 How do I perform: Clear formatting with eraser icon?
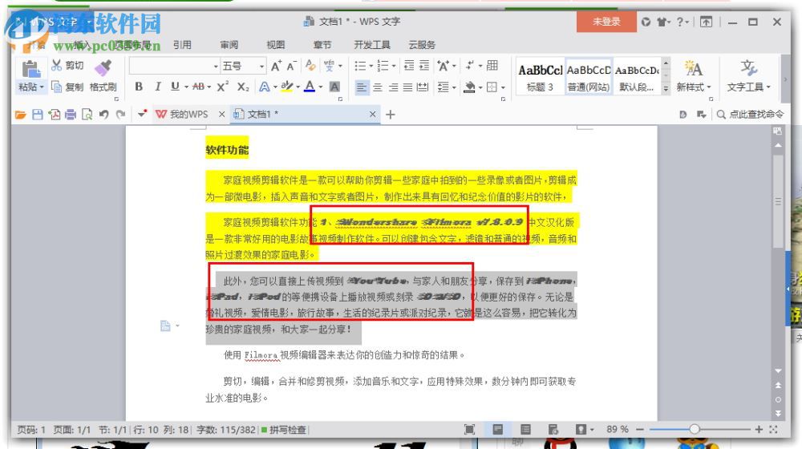point(310,66)
